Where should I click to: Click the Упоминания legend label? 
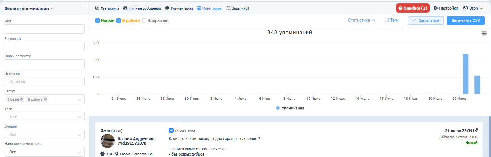[x=293, y=108]
